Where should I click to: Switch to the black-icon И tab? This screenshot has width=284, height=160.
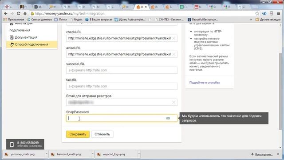pyautogui.click(x=38, y=7)
